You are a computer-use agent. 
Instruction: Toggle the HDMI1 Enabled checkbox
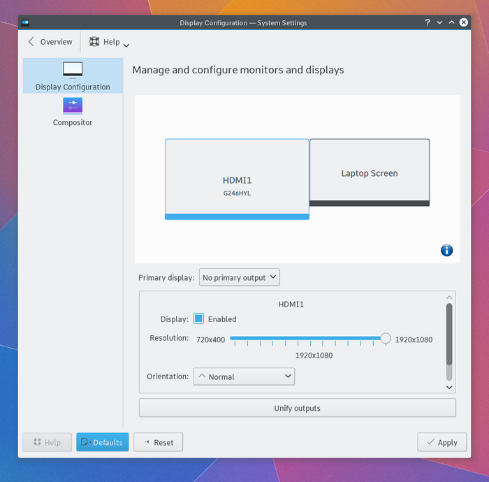(198, 319)
